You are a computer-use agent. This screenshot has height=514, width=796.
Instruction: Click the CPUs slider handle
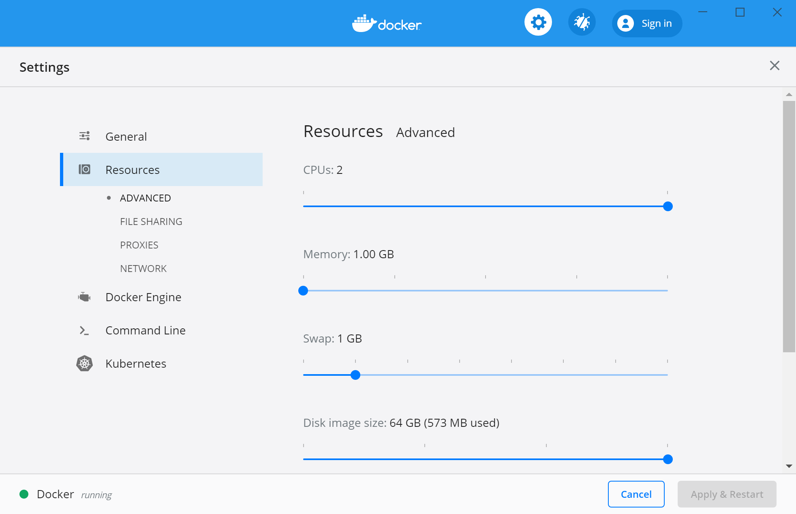[668, 206]
